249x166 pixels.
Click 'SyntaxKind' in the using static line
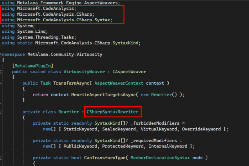click(x=126, y=43)
